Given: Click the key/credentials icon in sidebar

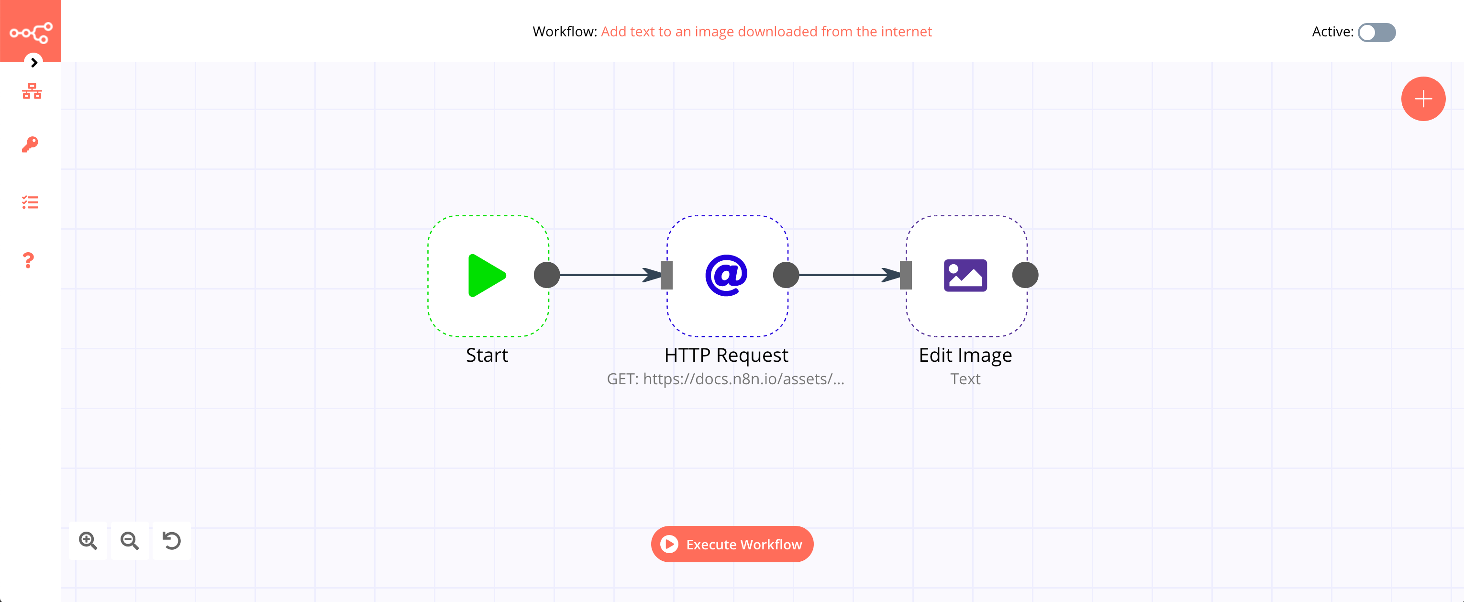Looking at the screenshot, I should click(31, 145).
